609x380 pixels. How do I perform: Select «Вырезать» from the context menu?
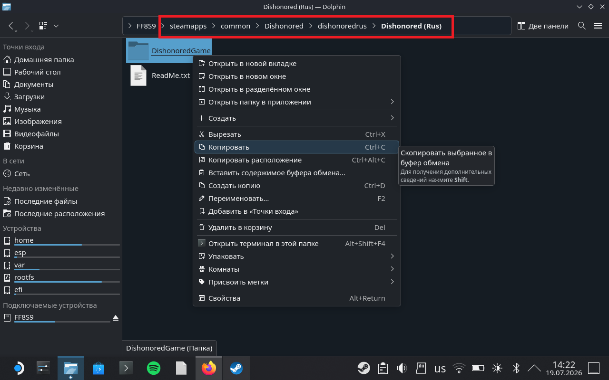click(297, 134)
